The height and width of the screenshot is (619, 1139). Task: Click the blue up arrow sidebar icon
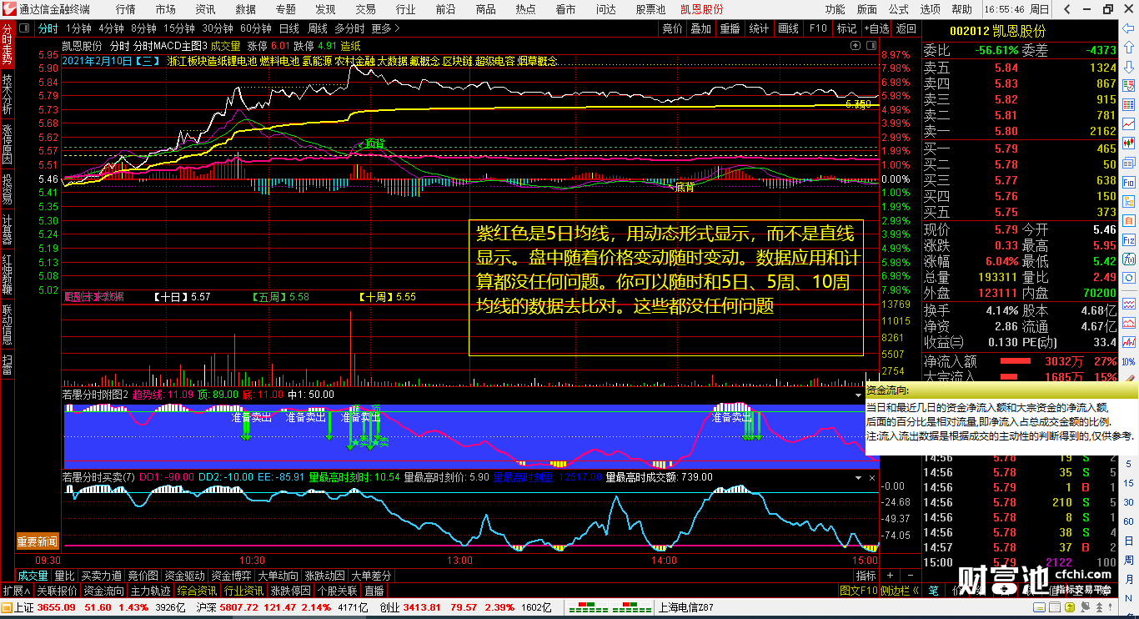pyautogui.click(x=1128, y=48)
